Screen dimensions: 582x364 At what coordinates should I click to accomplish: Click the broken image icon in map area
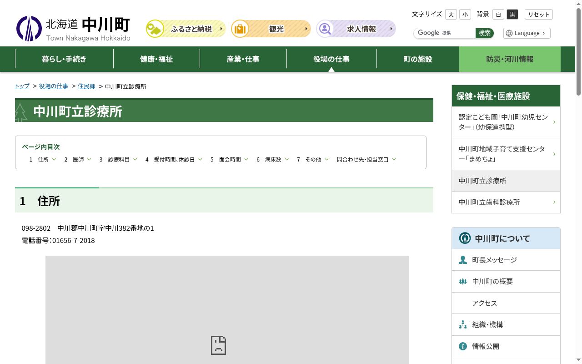point(218,345)
